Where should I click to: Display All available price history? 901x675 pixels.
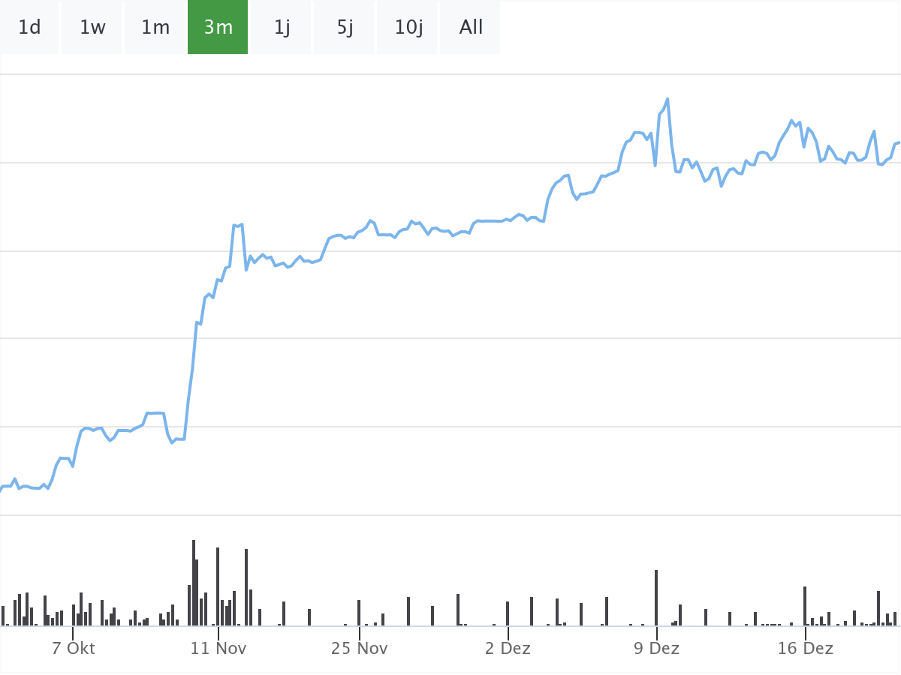pos(471,28)
